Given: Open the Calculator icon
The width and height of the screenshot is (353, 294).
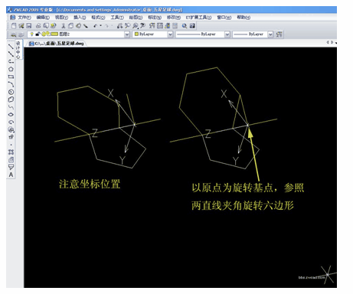Looking at the screenshot, I should point(175,25).
